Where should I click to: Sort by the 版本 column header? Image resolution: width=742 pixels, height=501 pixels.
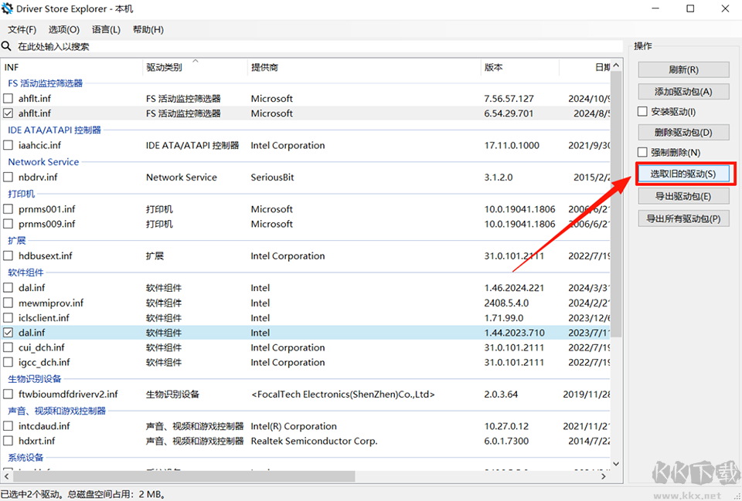[519, 67]
